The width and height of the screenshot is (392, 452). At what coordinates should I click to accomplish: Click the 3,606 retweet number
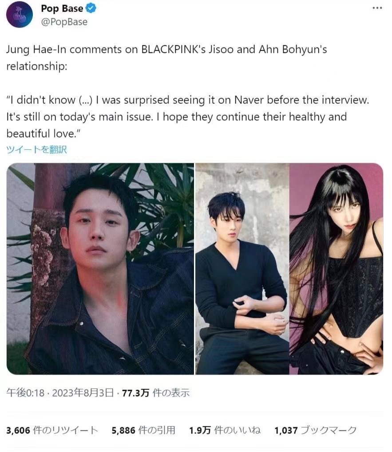18,431
